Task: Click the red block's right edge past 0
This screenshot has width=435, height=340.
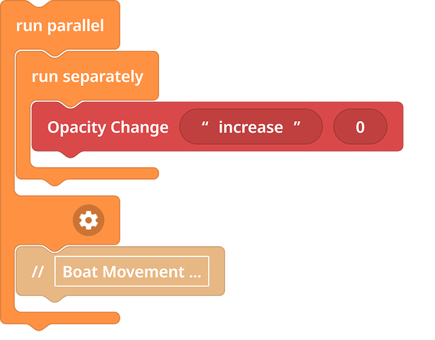Action: tap(396, 127)
